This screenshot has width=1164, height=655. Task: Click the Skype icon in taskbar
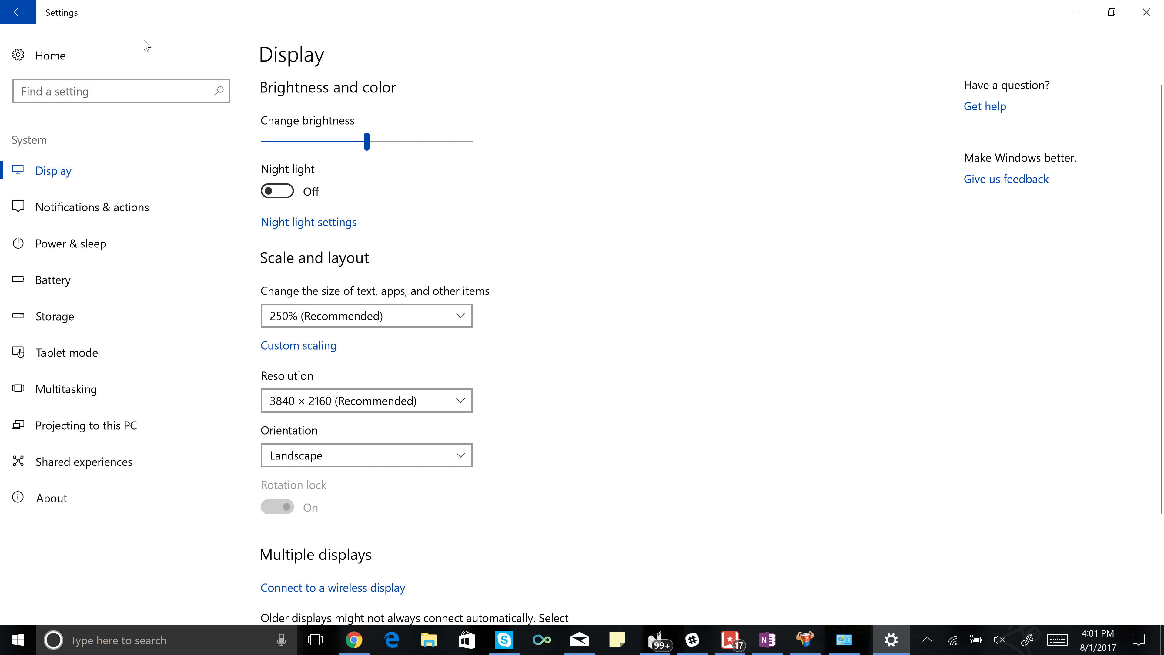click(x=504, y=640)
